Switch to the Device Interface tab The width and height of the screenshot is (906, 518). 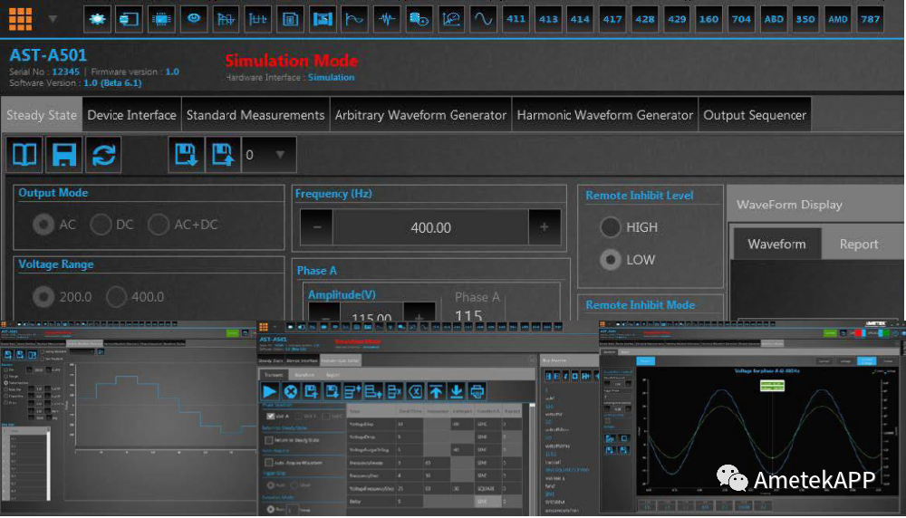pos(131,115)
